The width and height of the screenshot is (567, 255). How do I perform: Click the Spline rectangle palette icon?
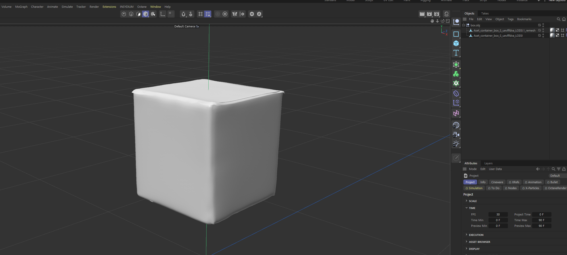point(456,34)
